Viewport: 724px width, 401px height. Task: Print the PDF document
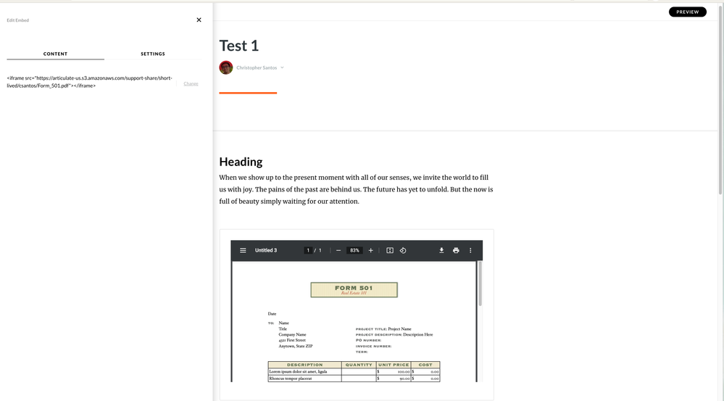point(456,250)
